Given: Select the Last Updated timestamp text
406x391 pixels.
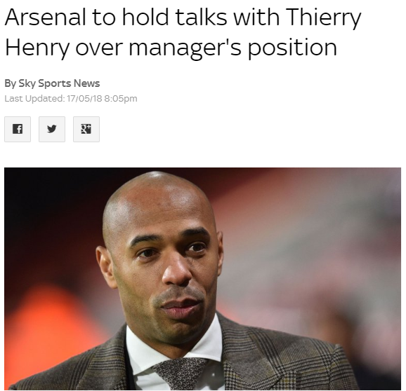Looking at the screenshot, I should point(71,99).
